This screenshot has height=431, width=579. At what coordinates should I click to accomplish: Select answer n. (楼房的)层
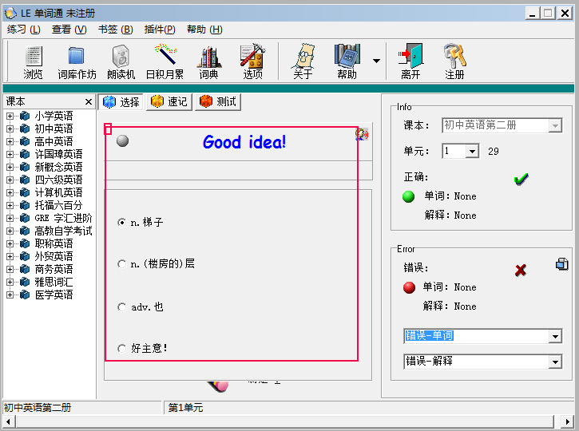[x=156, y=264]
